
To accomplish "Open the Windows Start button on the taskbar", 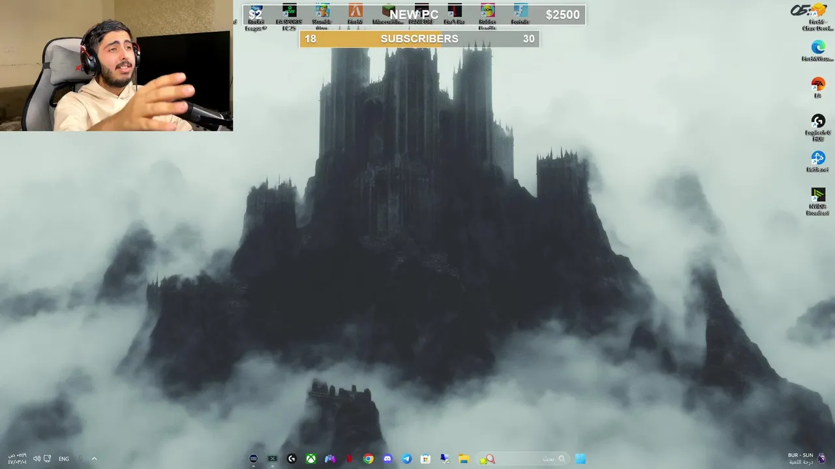I will pos(580,459).
